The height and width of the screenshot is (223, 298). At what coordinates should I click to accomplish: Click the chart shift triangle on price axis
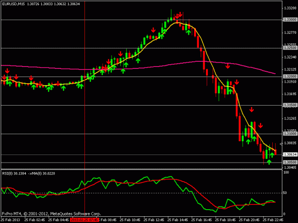pyautogui.click(x=281, y=144)
